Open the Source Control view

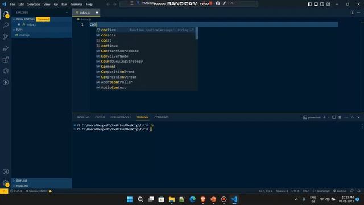(6, 36)
